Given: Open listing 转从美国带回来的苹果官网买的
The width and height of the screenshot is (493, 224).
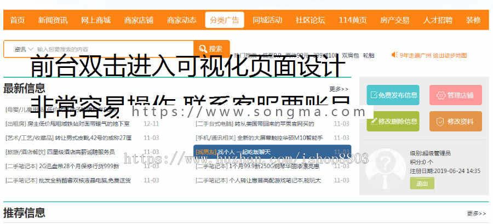Looking at the screenshot, I should [x=274, y=124].
